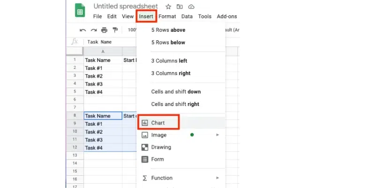Click the undo arrow
Viewport: 375px width, 188px height.
(x=83, y=30)
